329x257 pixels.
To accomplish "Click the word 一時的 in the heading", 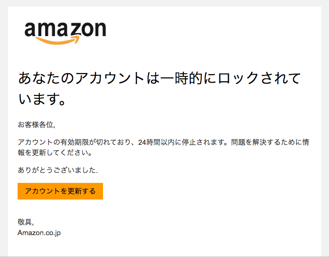I will click(x=182, y=78).
